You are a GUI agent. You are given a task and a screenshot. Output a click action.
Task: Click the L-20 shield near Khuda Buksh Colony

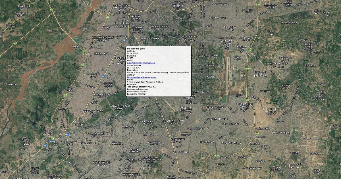(x=246, y=68)
